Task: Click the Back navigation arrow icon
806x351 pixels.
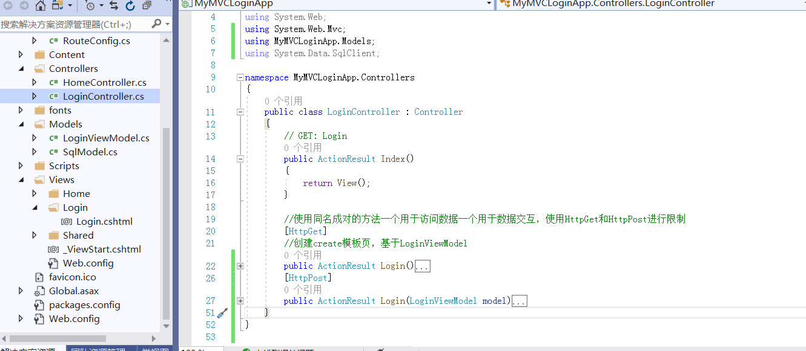Action: [x=8, y=6]
